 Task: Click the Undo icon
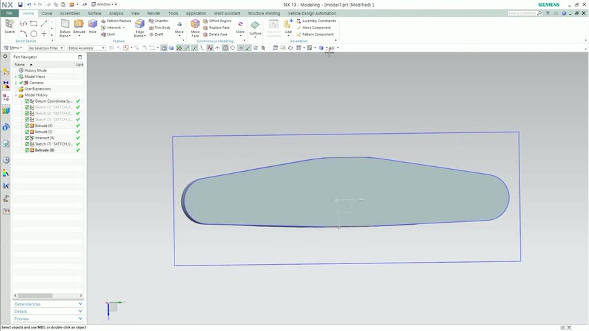[x=29, y=5]
